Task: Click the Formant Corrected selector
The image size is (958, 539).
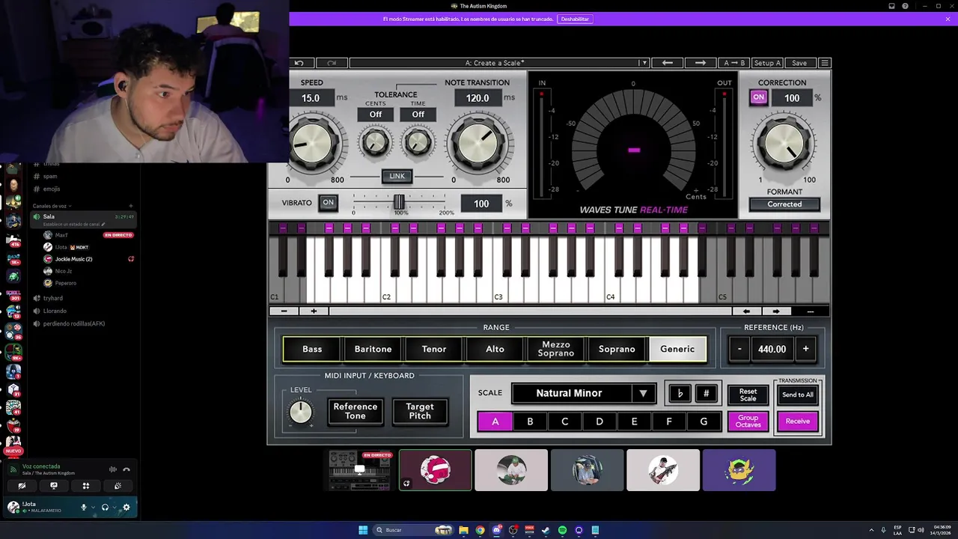Action: click(x=784, y=204)
